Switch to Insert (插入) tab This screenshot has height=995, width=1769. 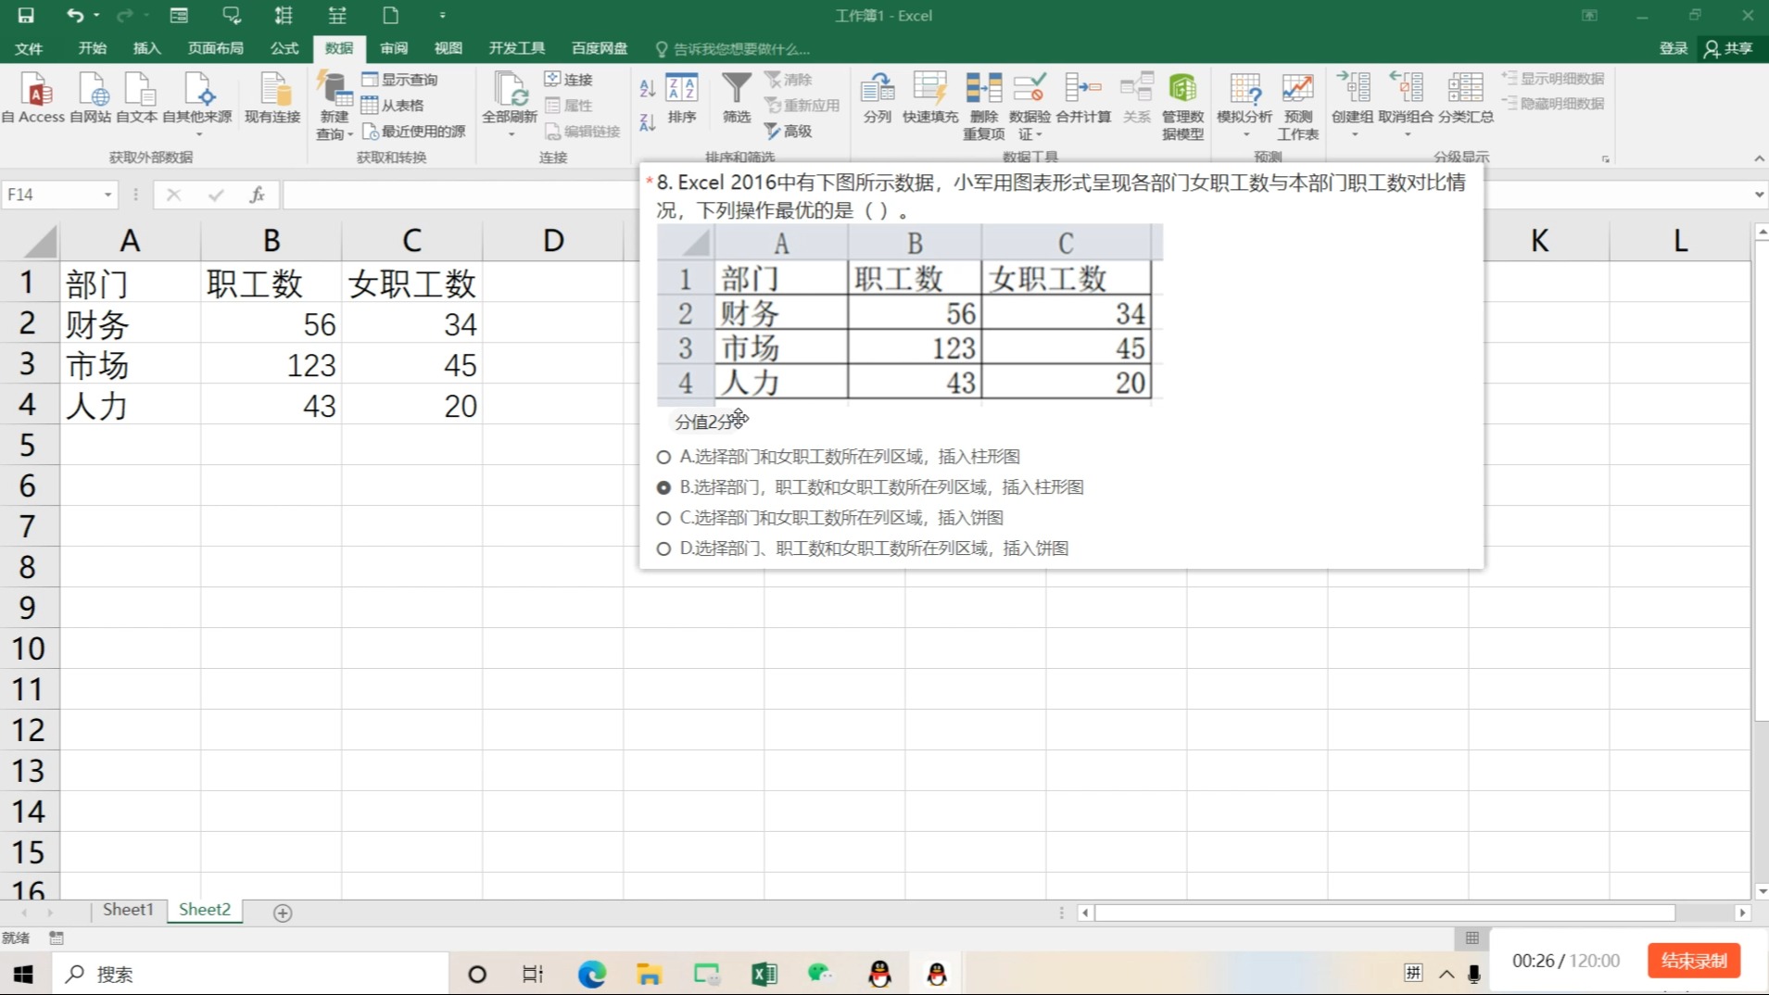pyautogui.click(x=146, y=48)
